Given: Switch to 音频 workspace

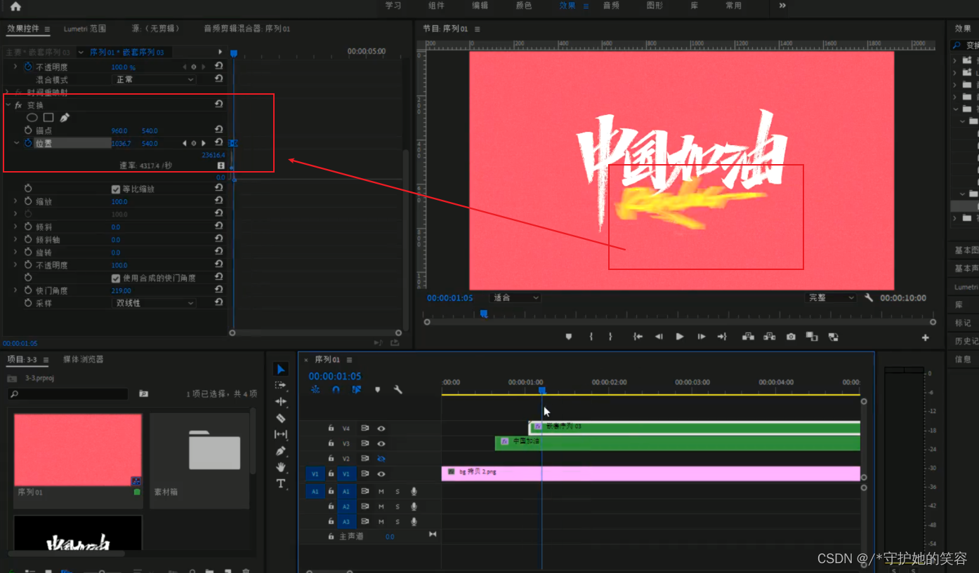Looking at the screenshot, I should point(611,6).
